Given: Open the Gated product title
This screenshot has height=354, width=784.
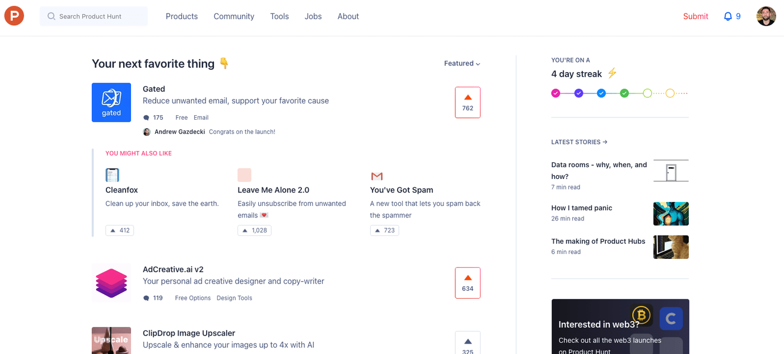Looking at the screenshot, I should (154, 89).
